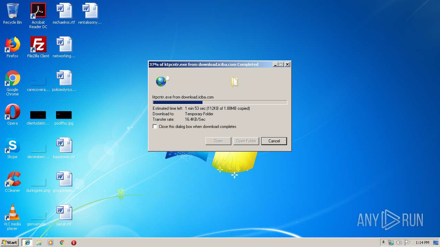Image resolution: width=440 pixels, height=247 pixels.
Task: Open Firefox desktop shortcut
Action: 12,47
